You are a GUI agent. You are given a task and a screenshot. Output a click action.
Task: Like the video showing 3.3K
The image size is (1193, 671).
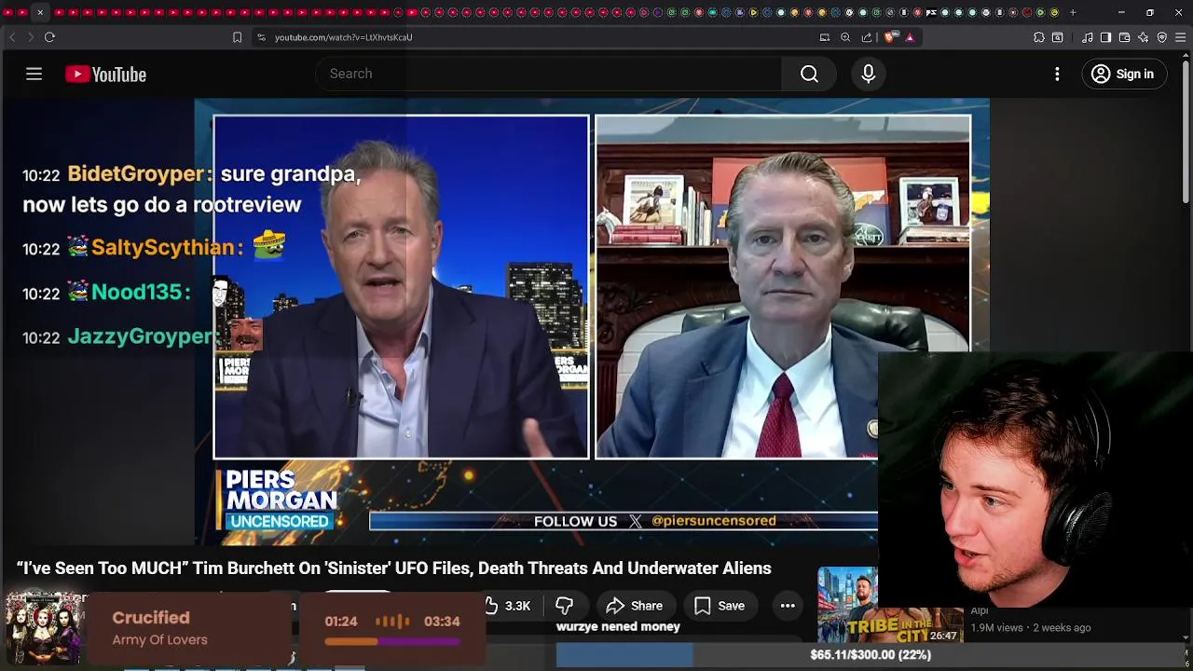(x=507, y=606)
